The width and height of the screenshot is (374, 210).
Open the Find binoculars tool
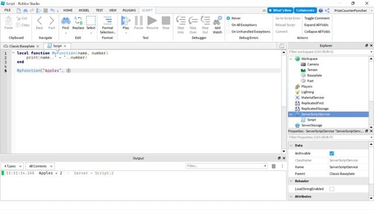tap(65, 21)
